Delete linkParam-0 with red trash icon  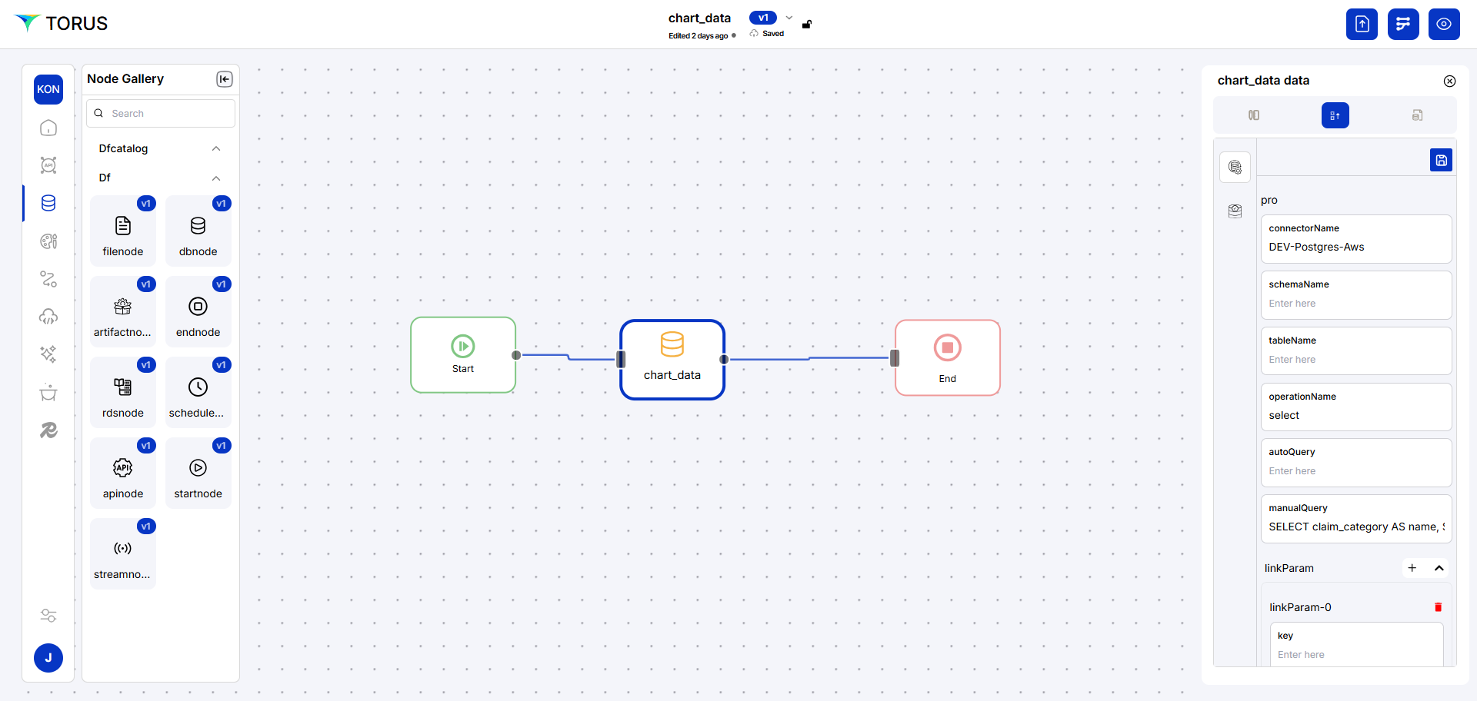[x=1438, y=607]
